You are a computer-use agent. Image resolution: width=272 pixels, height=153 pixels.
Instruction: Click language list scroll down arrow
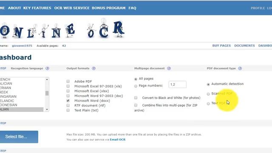[x=47, y=110]
